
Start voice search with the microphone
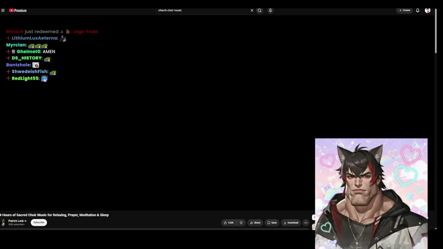point(270,10)
